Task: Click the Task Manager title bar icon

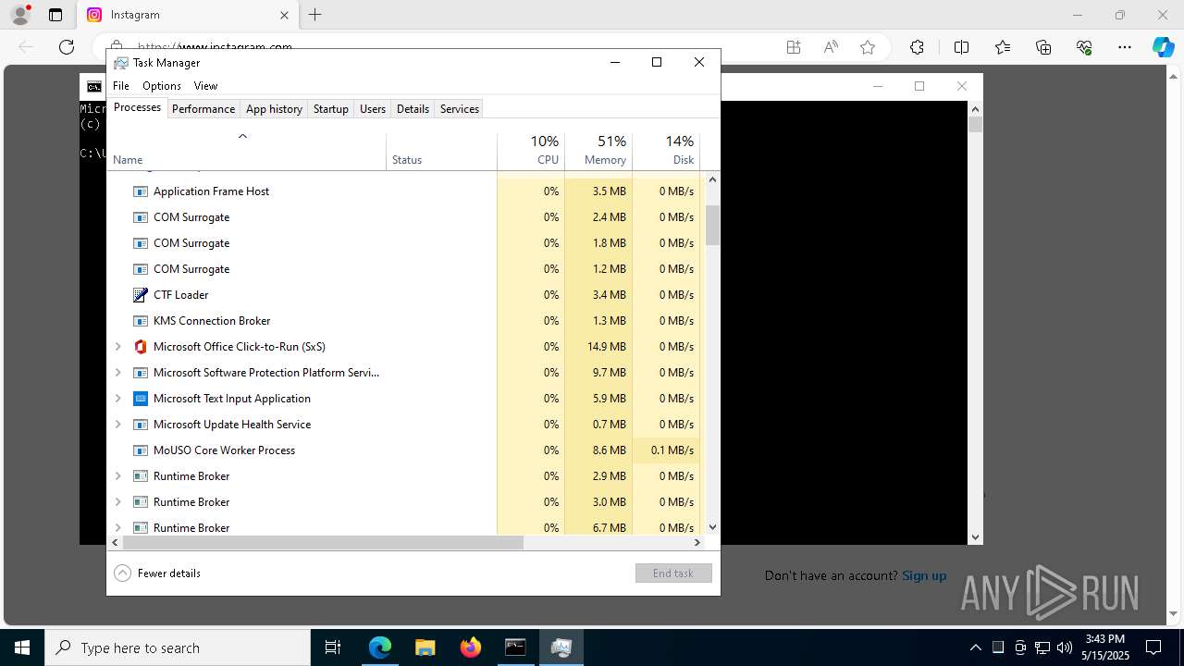Action: pyautogui.click(x=121, y=62)
